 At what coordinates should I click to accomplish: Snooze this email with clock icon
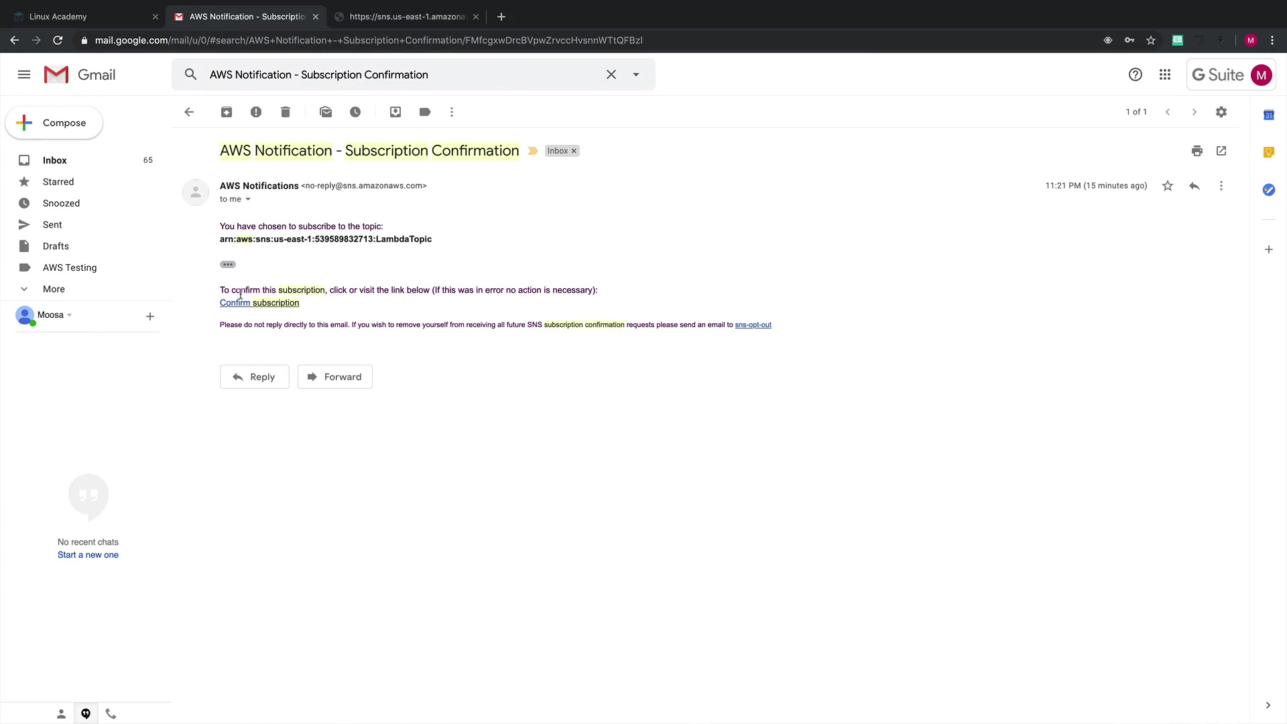click(355, 112)
